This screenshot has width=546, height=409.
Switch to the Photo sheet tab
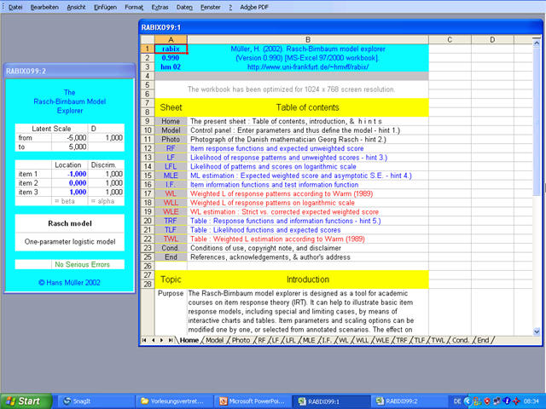241,340
